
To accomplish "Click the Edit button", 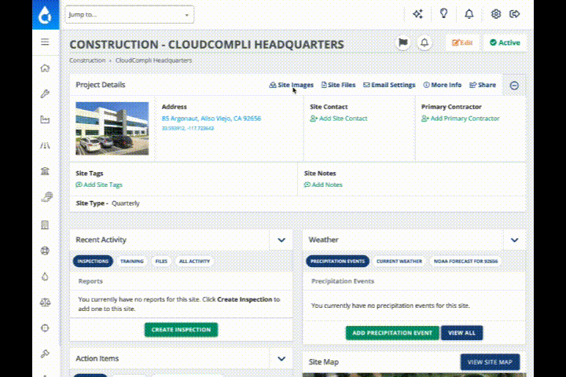I will coord(462,42).
